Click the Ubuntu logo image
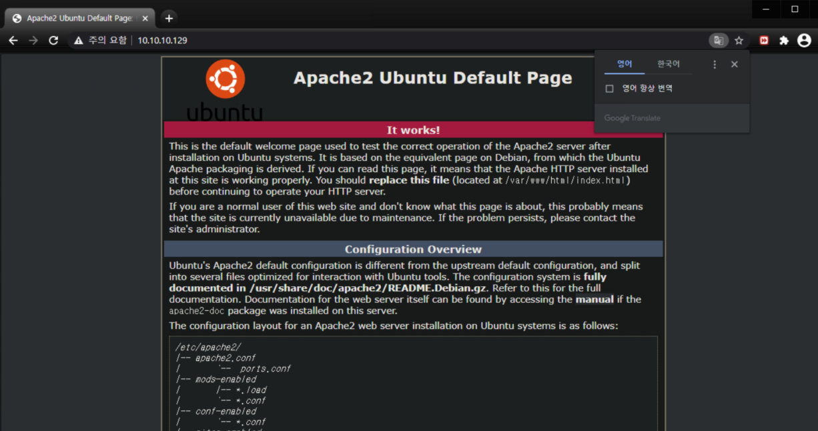Viewport: 818px width, 431px height. coord(225,91)
